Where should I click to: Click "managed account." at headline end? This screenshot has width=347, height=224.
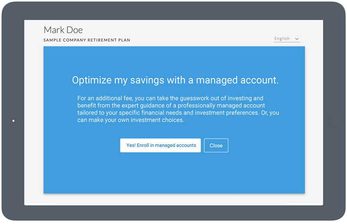(237, 80)
